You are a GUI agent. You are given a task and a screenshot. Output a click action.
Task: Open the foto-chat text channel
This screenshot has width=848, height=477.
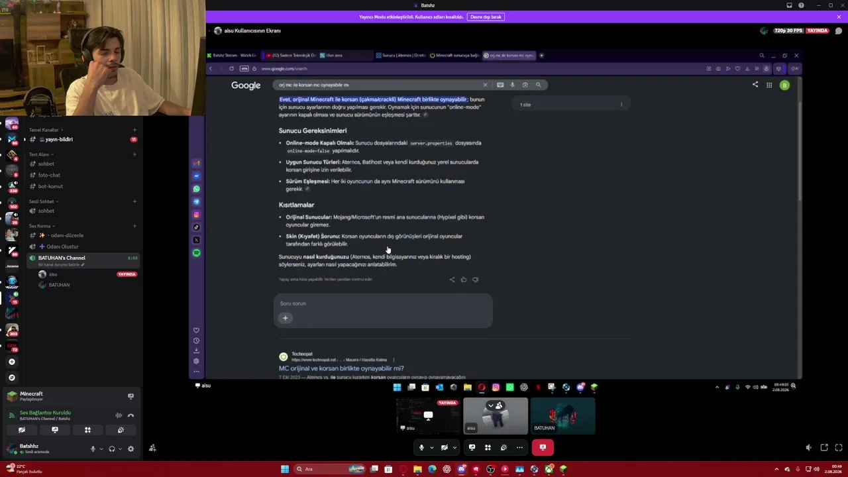point(83,175)
